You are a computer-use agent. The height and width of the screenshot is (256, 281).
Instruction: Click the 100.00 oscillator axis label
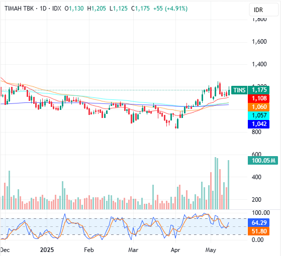[260, 213]
